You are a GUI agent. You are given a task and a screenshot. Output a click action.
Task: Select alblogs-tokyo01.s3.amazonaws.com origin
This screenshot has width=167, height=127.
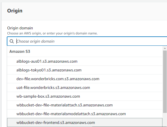point(85,70)
